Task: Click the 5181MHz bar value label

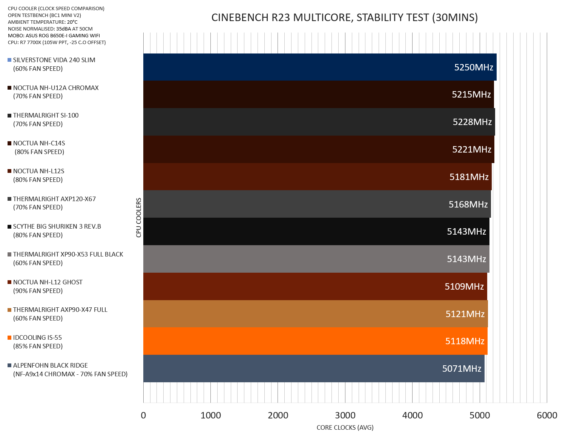Action: (x=469, y=177)
